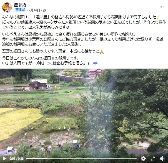The width and height of the screenshot is (168, 163).
Task: Click the line 今日はこれからみんなの棚田Ⅱ
Action: click(41, 58)
